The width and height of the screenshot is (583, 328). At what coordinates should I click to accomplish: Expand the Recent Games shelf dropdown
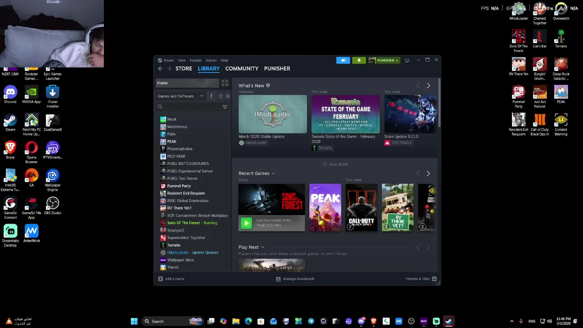coord(273,174)
